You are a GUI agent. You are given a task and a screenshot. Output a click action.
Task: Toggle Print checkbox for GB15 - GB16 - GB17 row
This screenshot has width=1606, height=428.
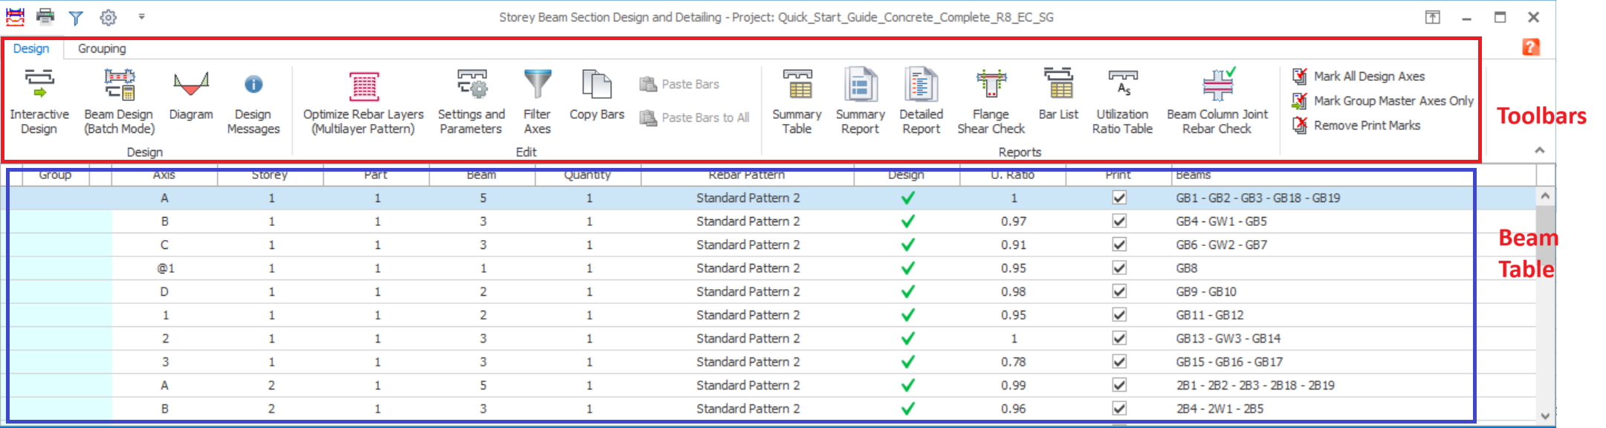[x=1119, y=362]
